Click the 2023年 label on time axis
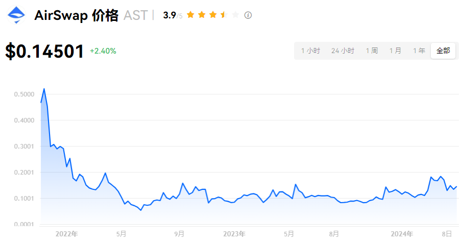 point(234,234)
